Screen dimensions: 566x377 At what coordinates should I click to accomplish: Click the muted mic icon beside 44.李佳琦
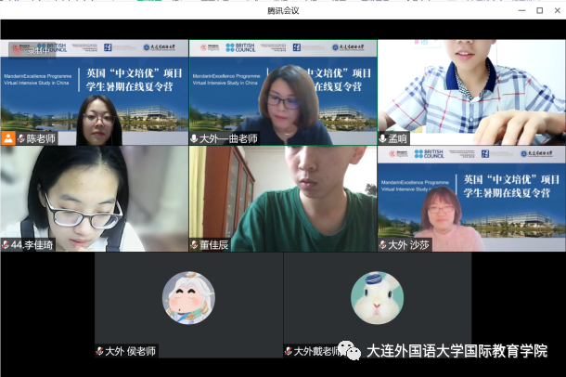click(x=6, y=245)
